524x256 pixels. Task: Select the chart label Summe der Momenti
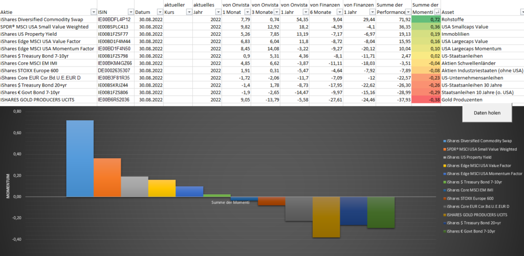pyautogui.click(x=230, y=202)
